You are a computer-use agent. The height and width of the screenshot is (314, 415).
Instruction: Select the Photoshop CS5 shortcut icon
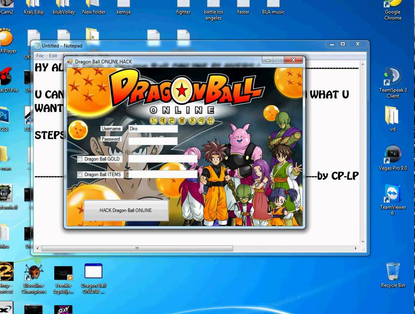click(4, 119)
